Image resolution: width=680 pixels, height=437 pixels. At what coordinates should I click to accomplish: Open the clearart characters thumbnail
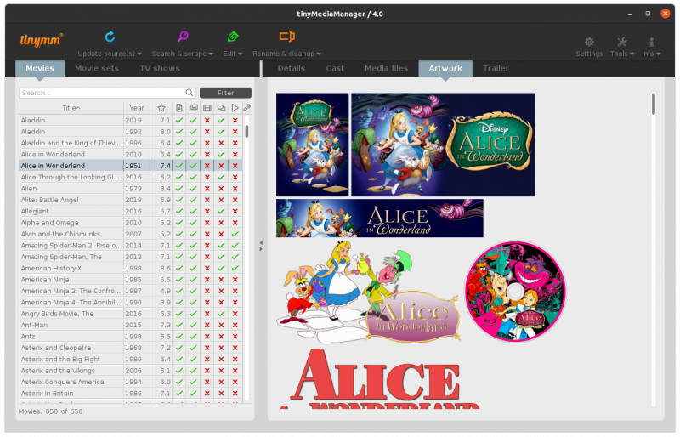tap(368, 292)
